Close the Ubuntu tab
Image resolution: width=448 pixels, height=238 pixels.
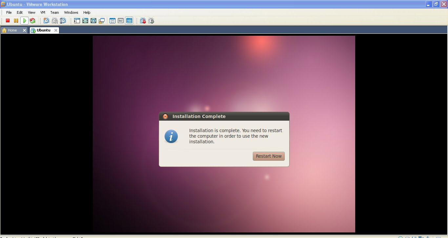[56, 30]
